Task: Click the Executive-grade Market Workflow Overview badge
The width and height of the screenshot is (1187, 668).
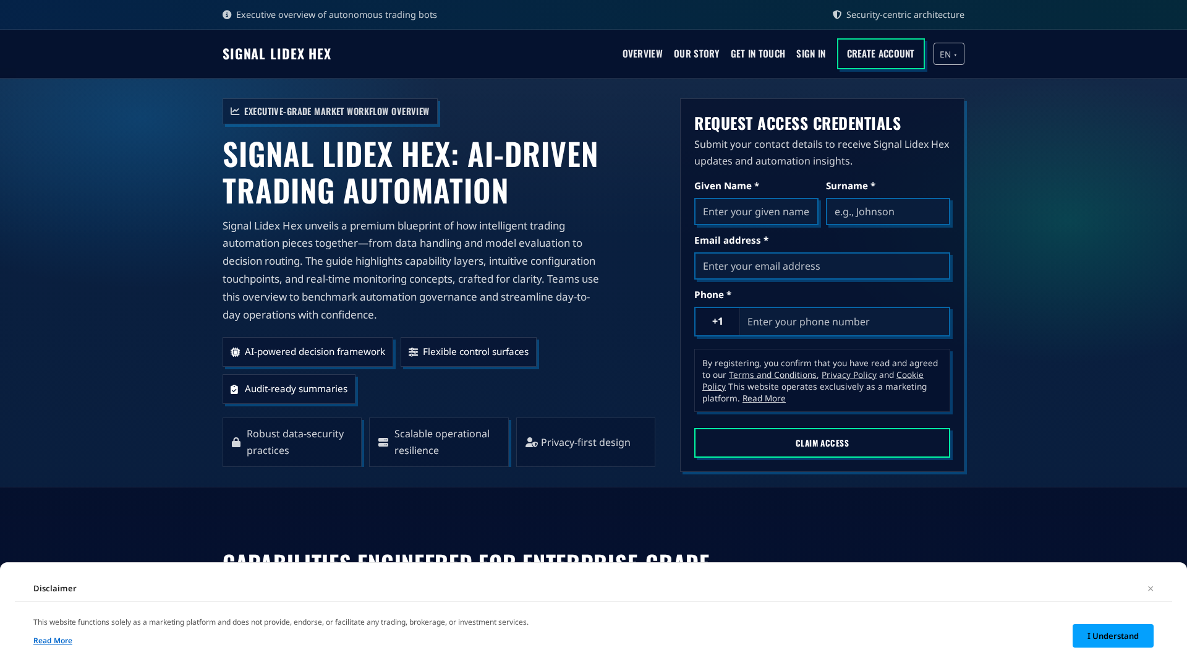Action: point(330,111)
